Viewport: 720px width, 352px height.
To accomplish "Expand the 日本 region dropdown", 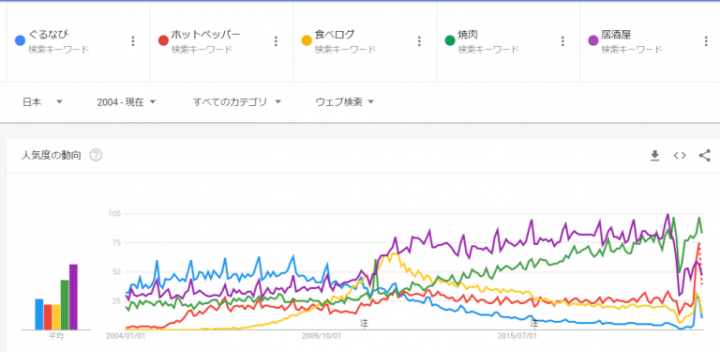I will pyautogui.click(x=43, y=102).
